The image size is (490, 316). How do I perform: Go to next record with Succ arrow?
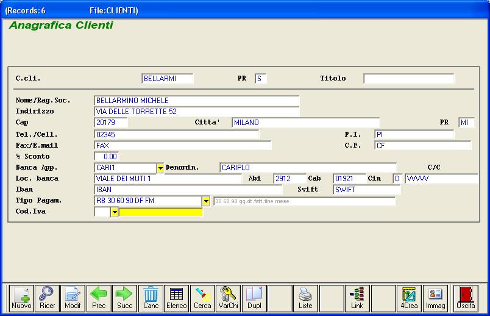pyautogui.click(x=125, y=298)
